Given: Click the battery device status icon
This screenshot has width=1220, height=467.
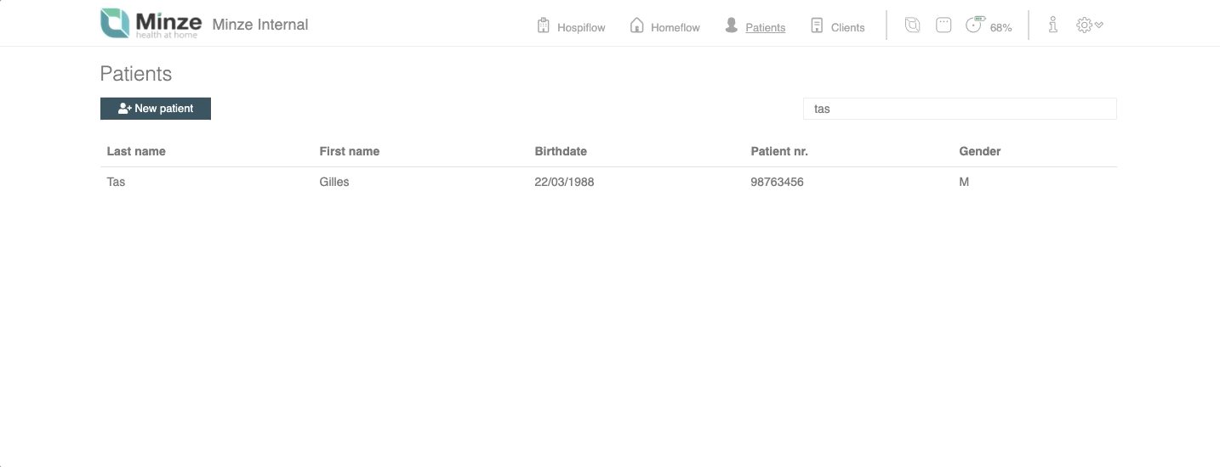Looking at the screenshot, I should click(x=974, y=25).
